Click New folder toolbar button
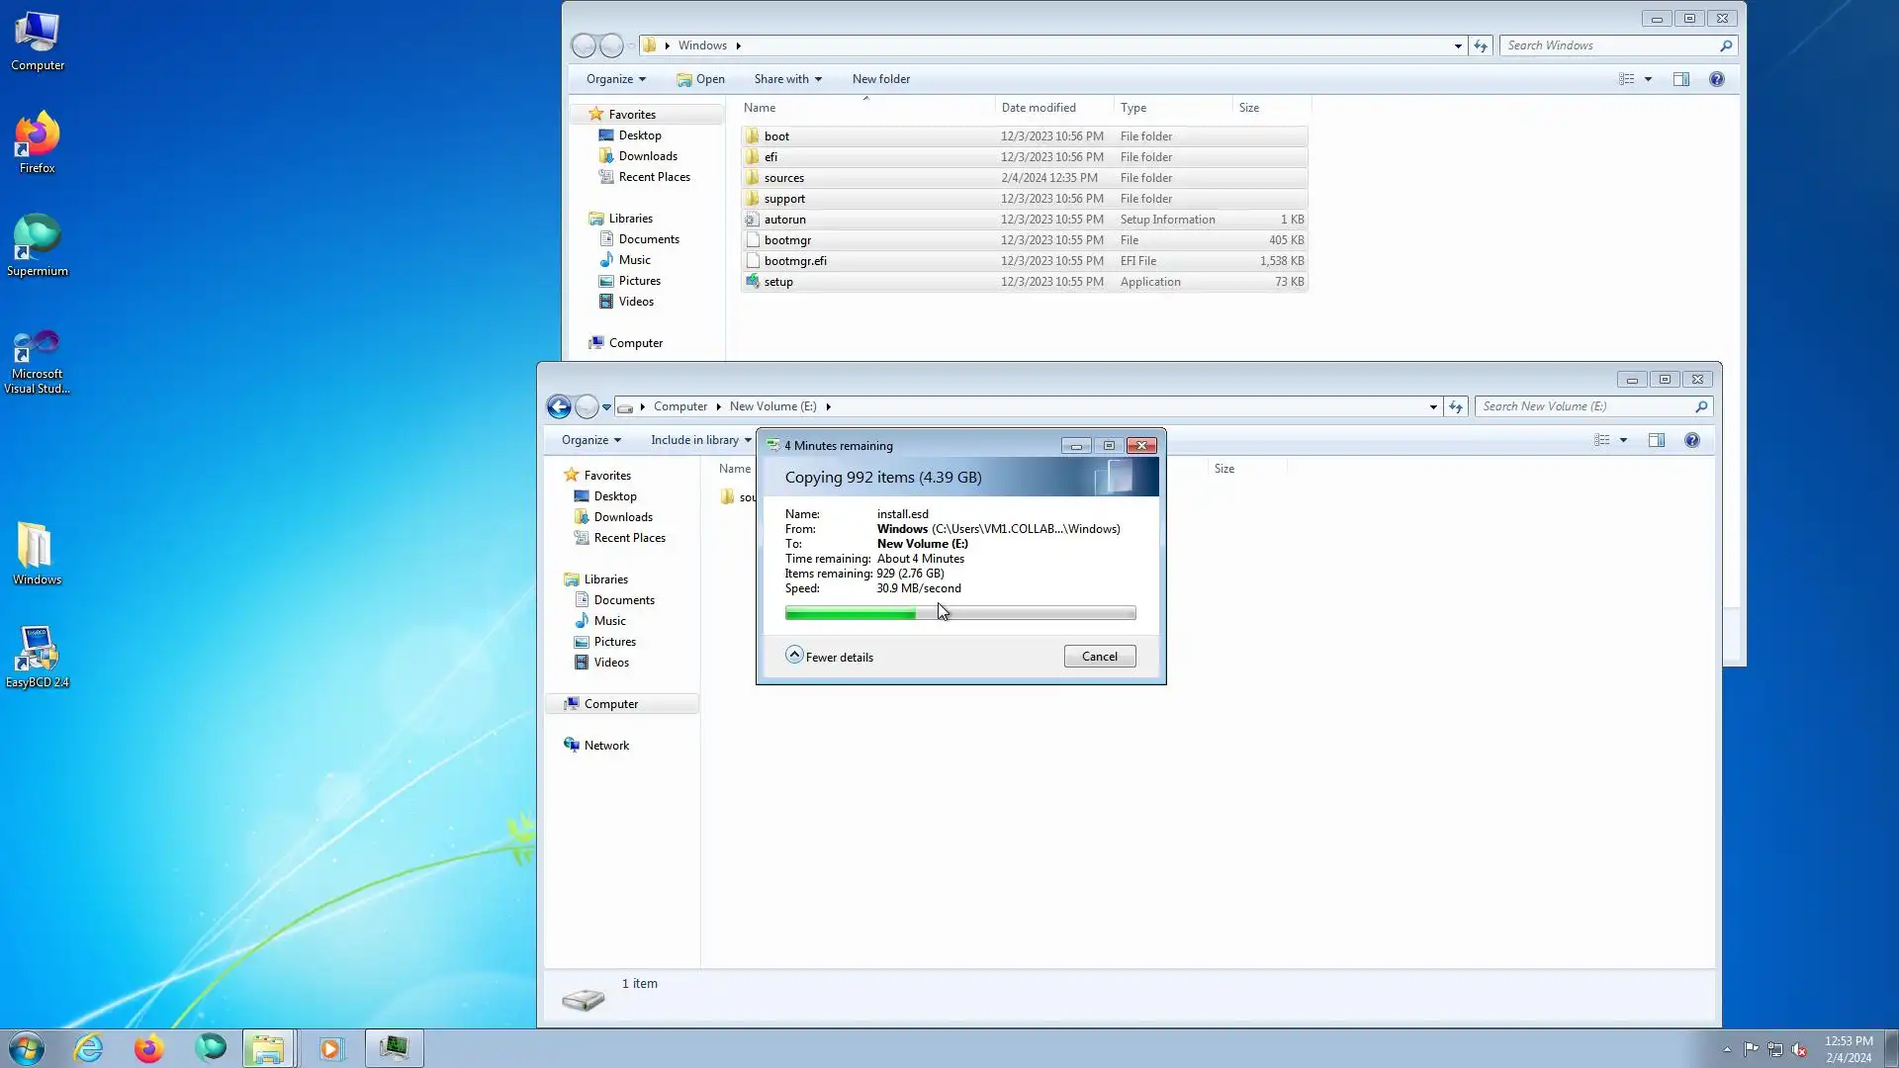The width and height of the screenshot is (1899, 1068). click(880, 79)
